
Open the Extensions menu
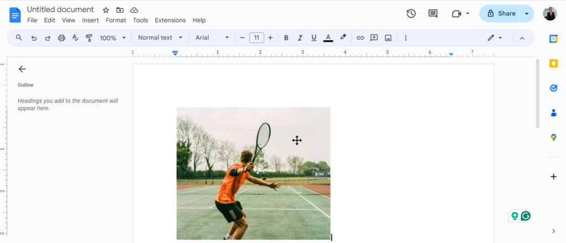170,20
